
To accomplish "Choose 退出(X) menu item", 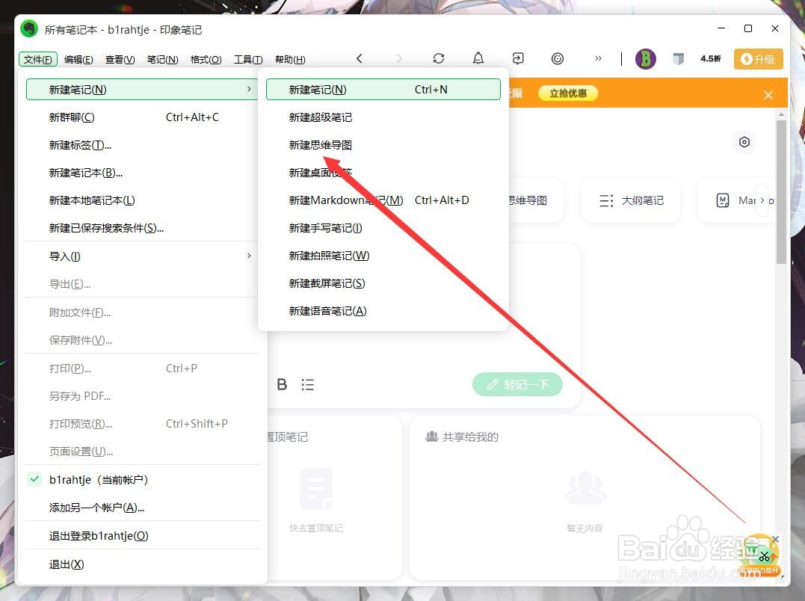I will [x=142, y=564].
